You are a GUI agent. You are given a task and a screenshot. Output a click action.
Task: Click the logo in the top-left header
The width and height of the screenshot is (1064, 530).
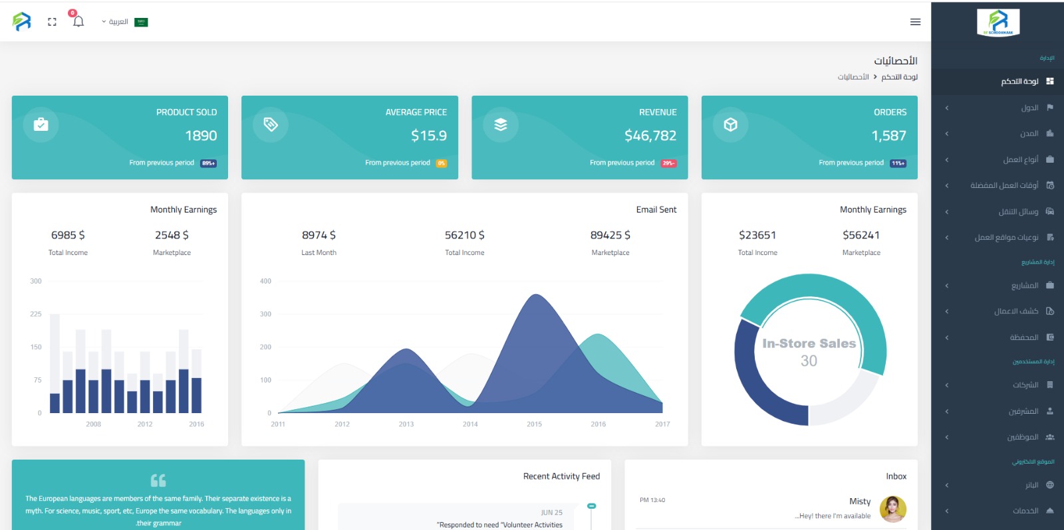[22, 22]
